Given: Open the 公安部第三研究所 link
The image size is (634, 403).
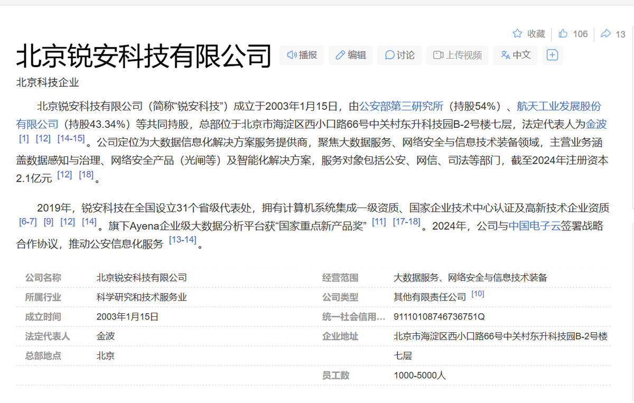Looking at the screenshot, I should (400, 106).
